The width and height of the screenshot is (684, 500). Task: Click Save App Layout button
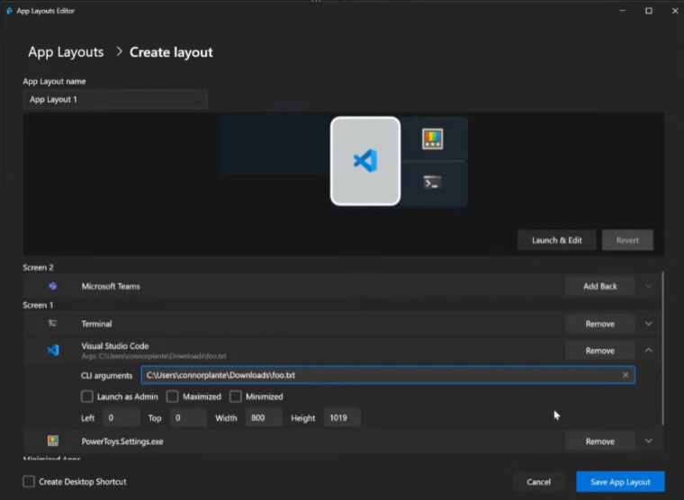coord(620,482)
